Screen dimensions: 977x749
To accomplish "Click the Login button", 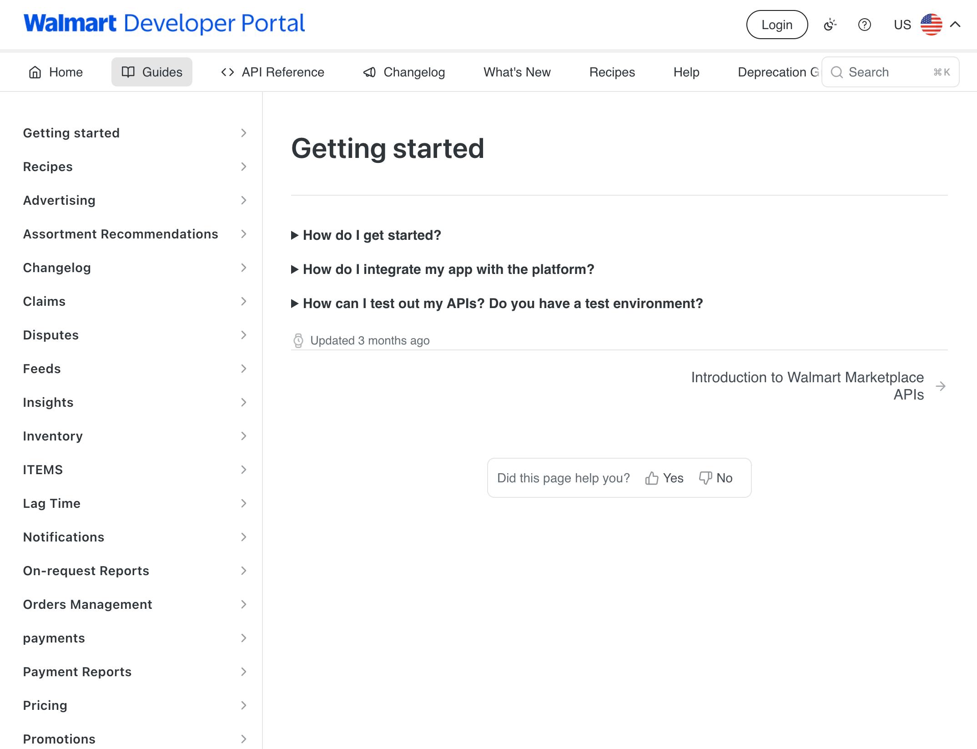I will click(777, 25).
